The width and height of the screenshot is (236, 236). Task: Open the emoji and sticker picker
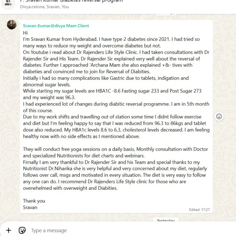tap(22, 230)
